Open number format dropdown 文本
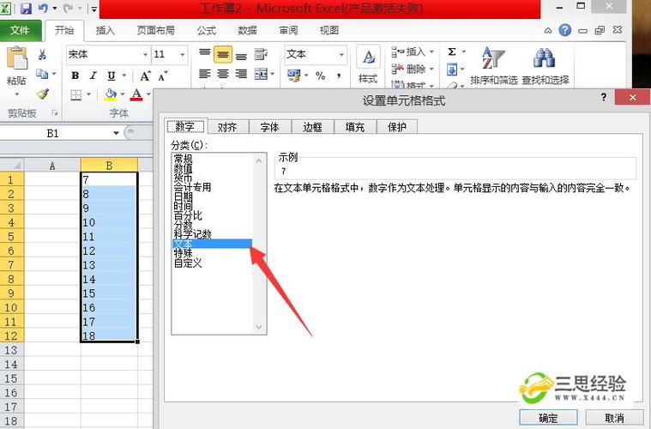Viewport: 651px width, 429px height. [x=341, y=54]
